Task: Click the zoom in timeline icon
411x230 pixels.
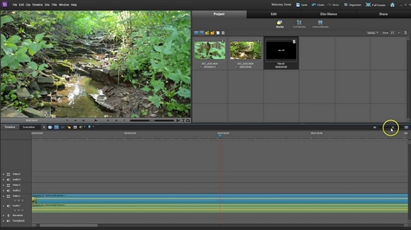Action: pyautogui.click(x=406, y=127)
